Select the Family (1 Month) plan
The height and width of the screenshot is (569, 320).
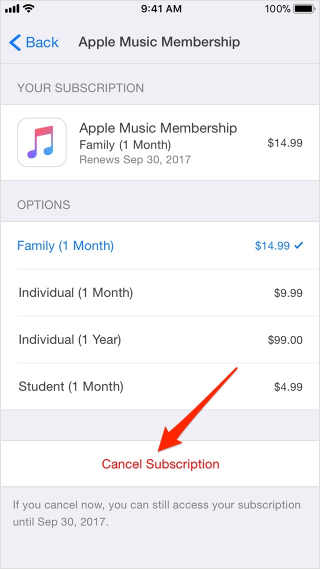point(65,246)
